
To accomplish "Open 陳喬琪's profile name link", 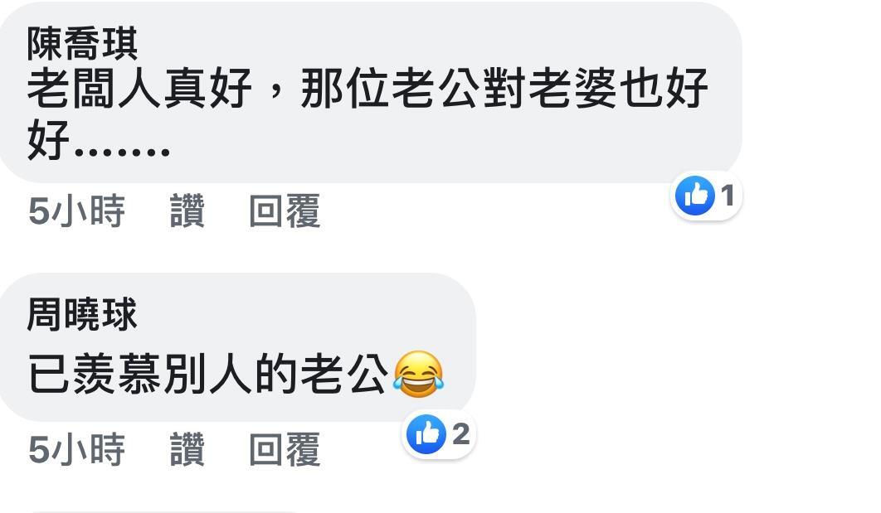I will [x=82, y=44].
